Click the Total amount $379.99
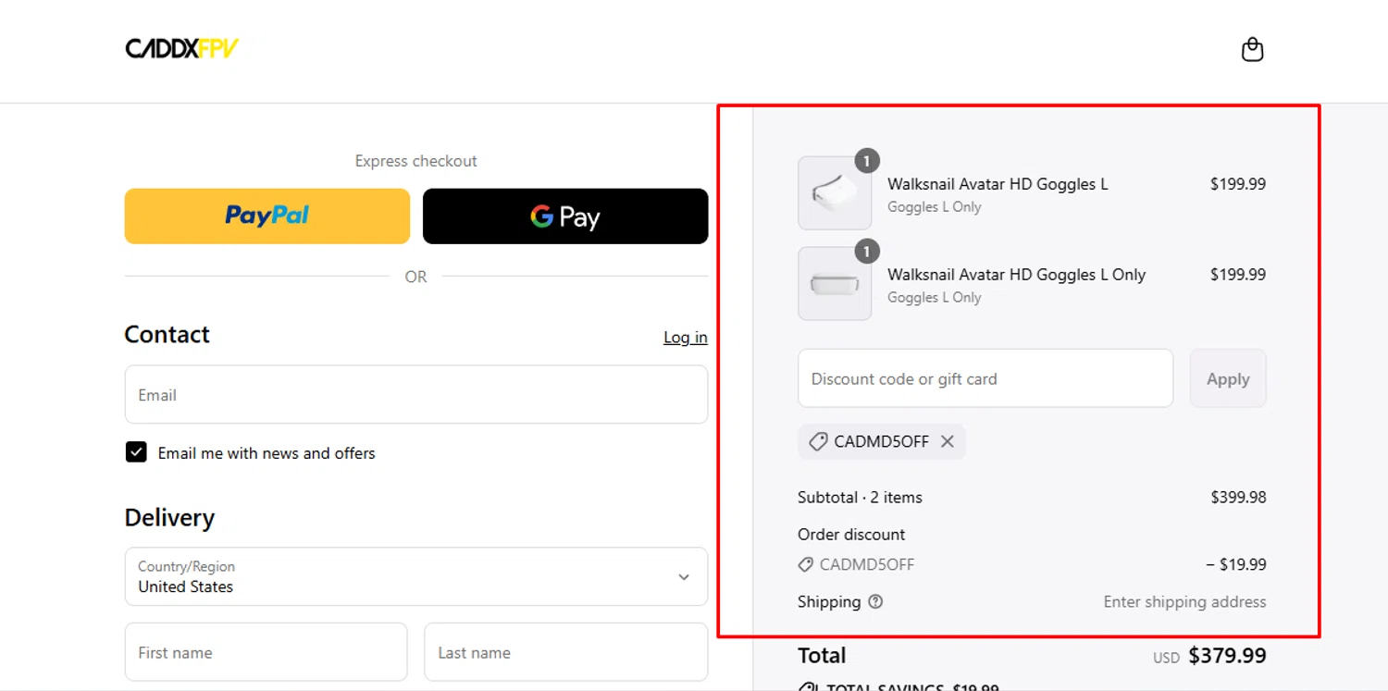Image resolution: width=1388 pixels, height=691 pixels. pyautogui.click(x=1227, y=656)
